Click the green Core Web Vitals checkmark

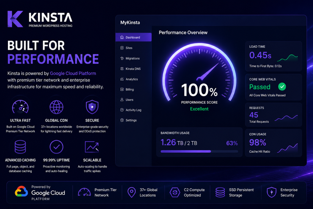(282, 87)
